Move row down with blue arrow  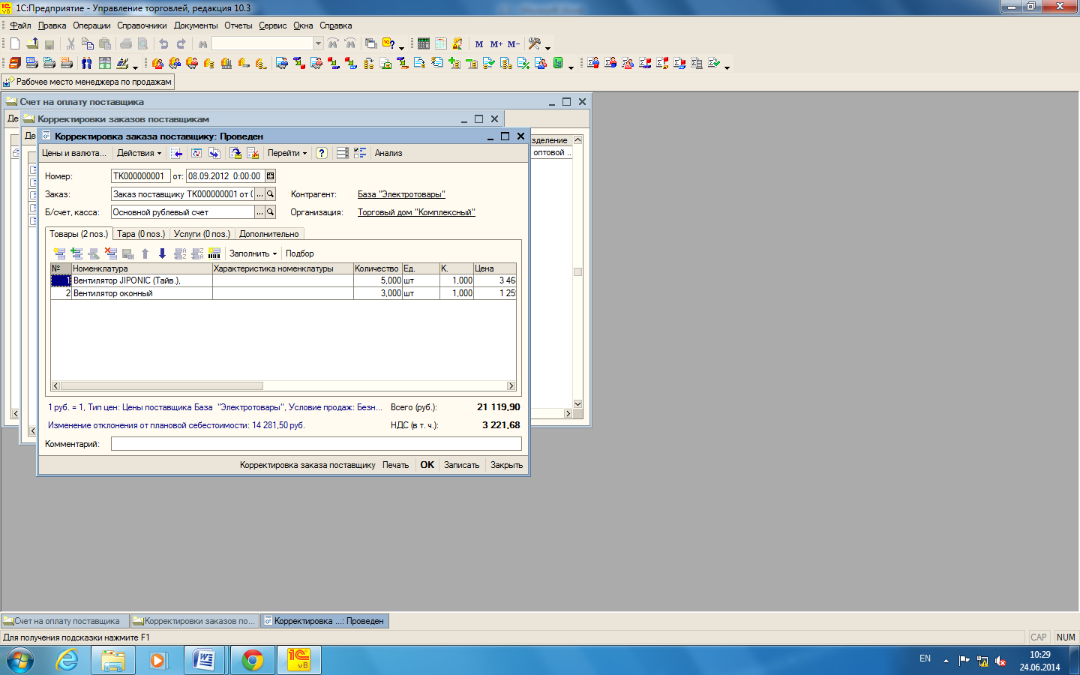click(162, 253)
